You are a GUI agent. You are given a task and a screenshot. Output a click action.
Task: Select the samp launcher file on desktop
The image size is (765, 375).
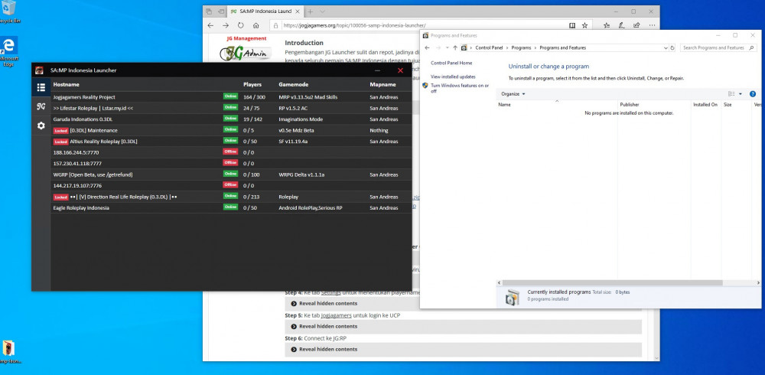coord(8,353)
